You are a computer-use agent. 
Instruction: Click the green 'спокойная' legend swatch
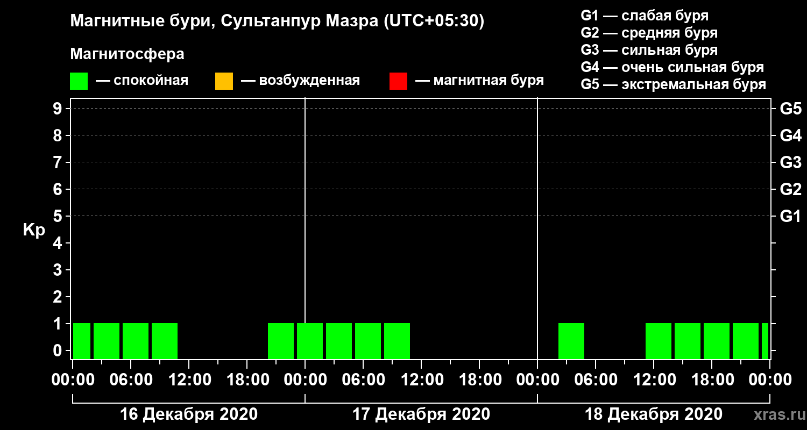point(79,81)
